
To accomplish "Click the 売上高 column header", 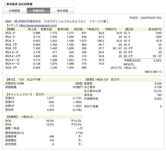I will coord(32,29).
